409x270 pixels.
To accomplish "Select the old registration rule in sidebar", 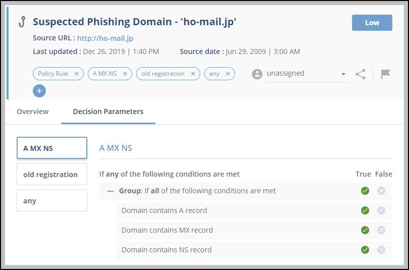I will [x=51, y=175].
